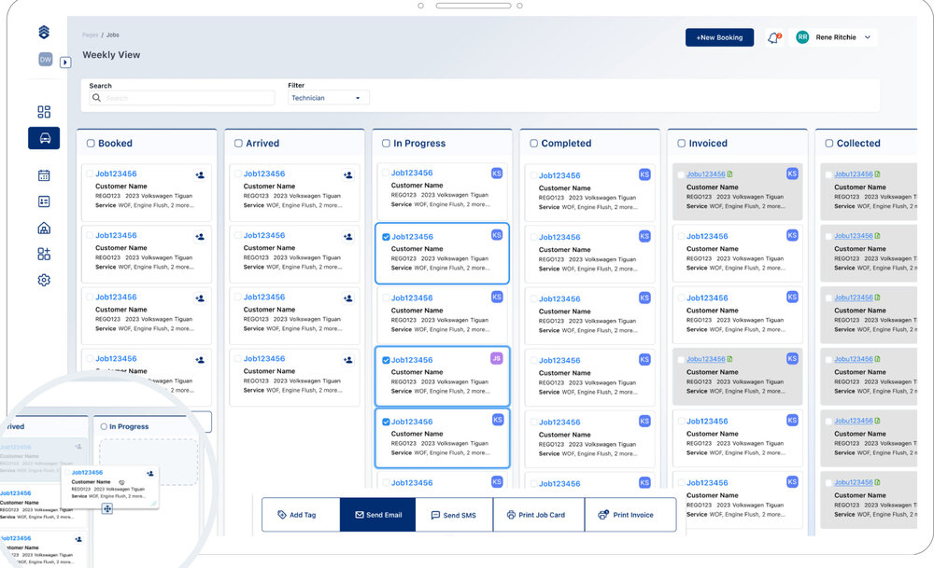Tick the Completed column checkbox
This screenshot has width=934, height=568.
tap(533, 144)
